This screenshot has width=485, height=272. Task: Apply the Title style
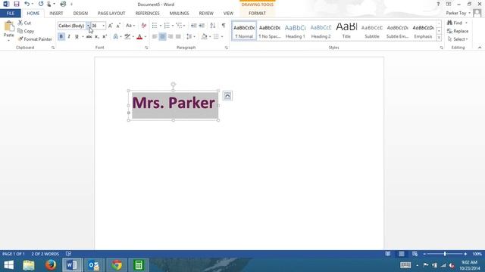[x=346, y=31]
